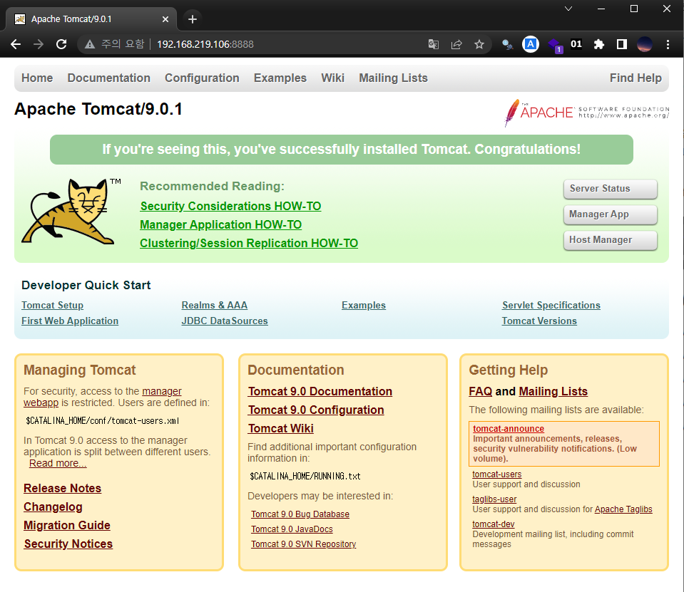Open Examples in the top navigation bar
The image size is (684, 592).
coord(280,78)
